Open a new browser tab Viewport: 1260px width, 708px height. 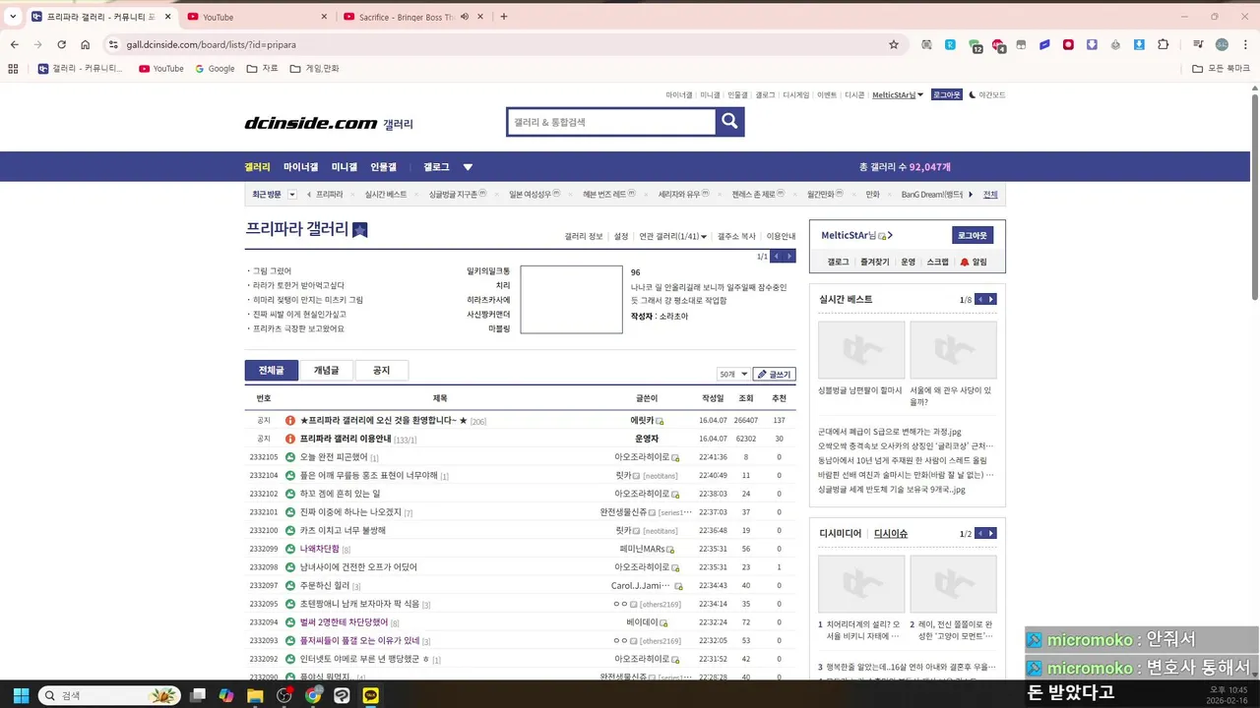[504, 17]
